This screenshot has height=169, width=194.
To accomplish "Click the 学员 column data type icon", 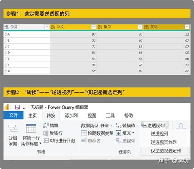I will (x=6, y=27).
